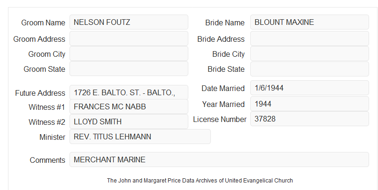Click the Comments field Merchant Marine

click(219, 160)
